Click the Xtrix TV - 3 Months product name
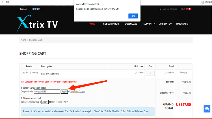The image size is (212, 119). 30,72
